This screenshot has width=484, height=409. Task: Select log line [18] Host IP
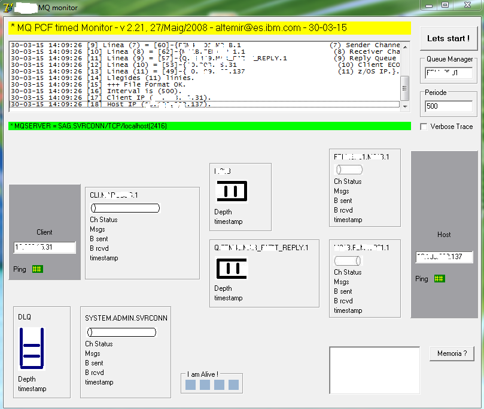tap(205, 104)
